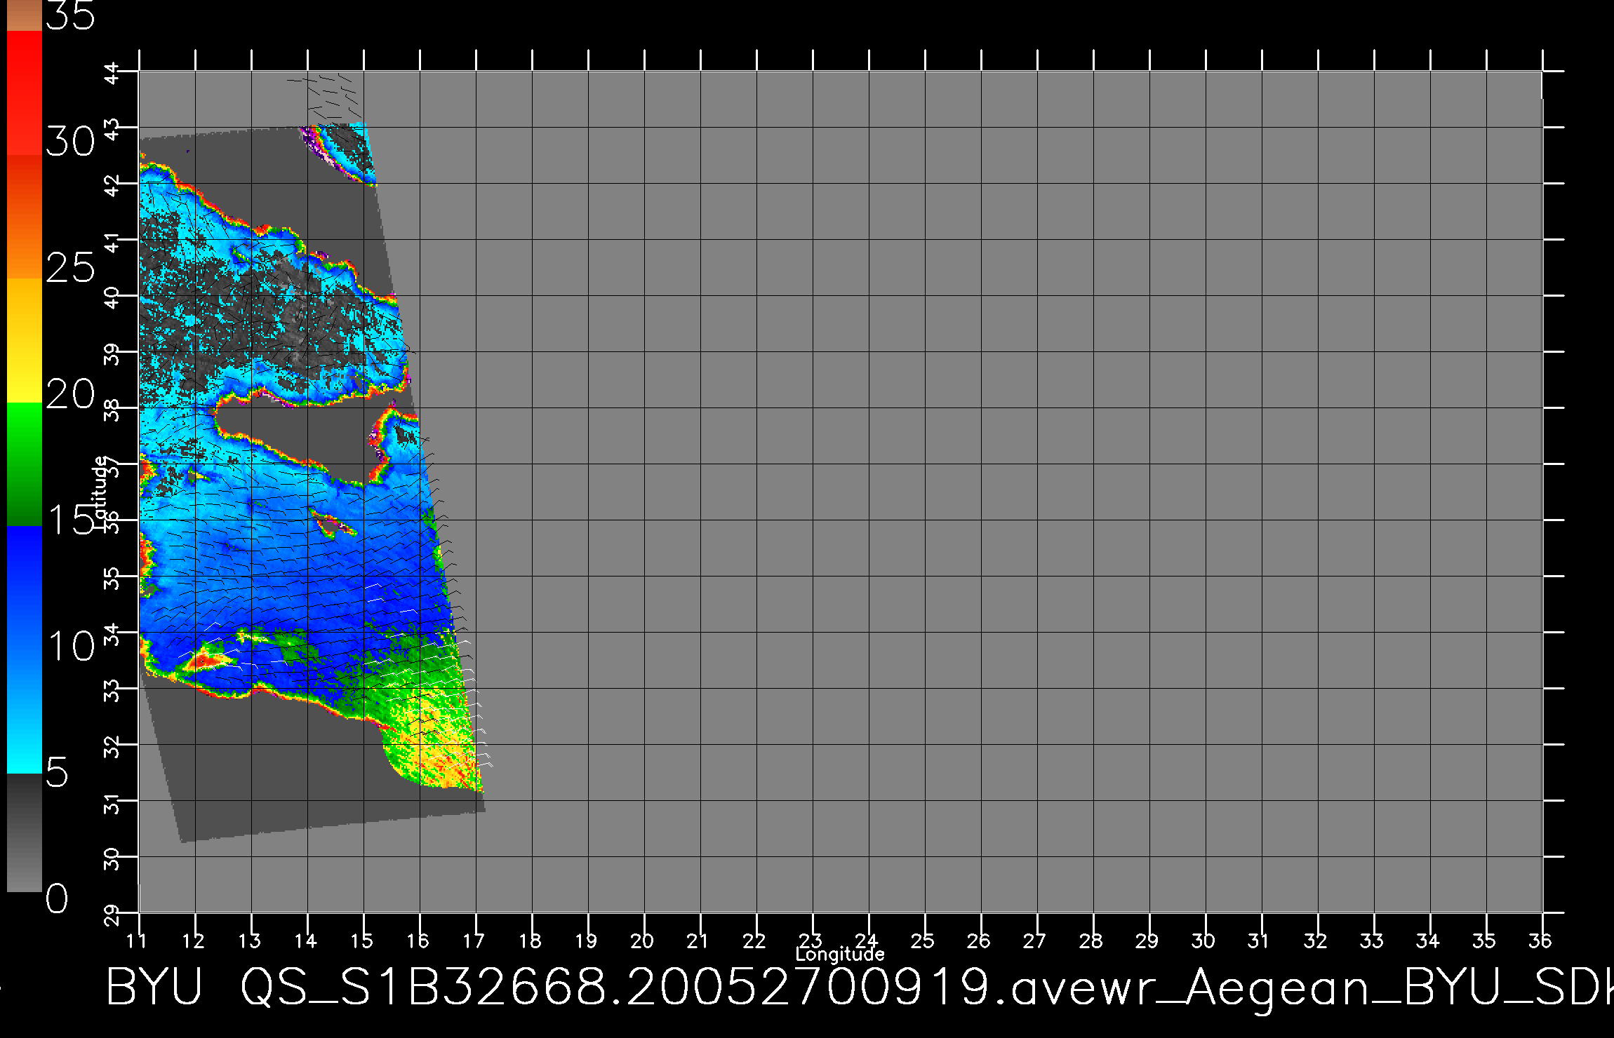Click the colorbar label 20
Screen dimensions: 1614x1038
click(70, 394)
